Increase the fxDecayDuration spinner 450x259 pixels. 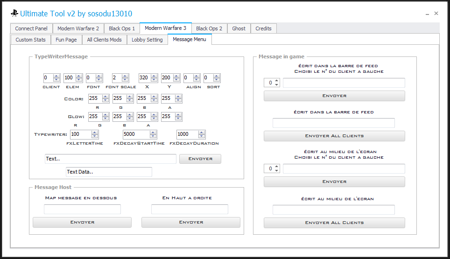(x=202, y=133)
